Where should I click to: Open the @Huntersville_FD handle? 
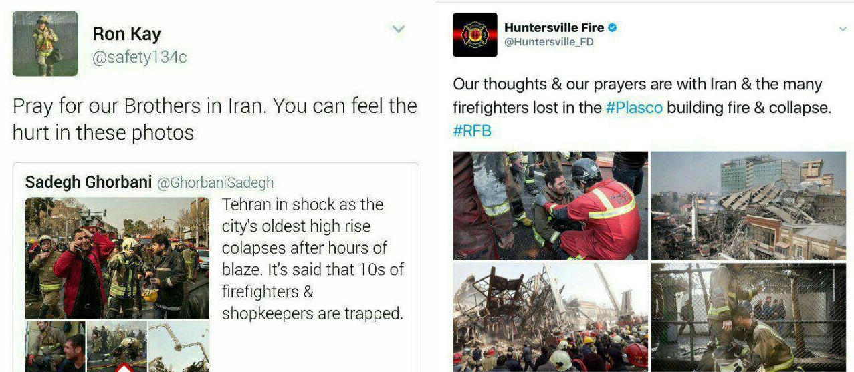[x=548, y=42]
